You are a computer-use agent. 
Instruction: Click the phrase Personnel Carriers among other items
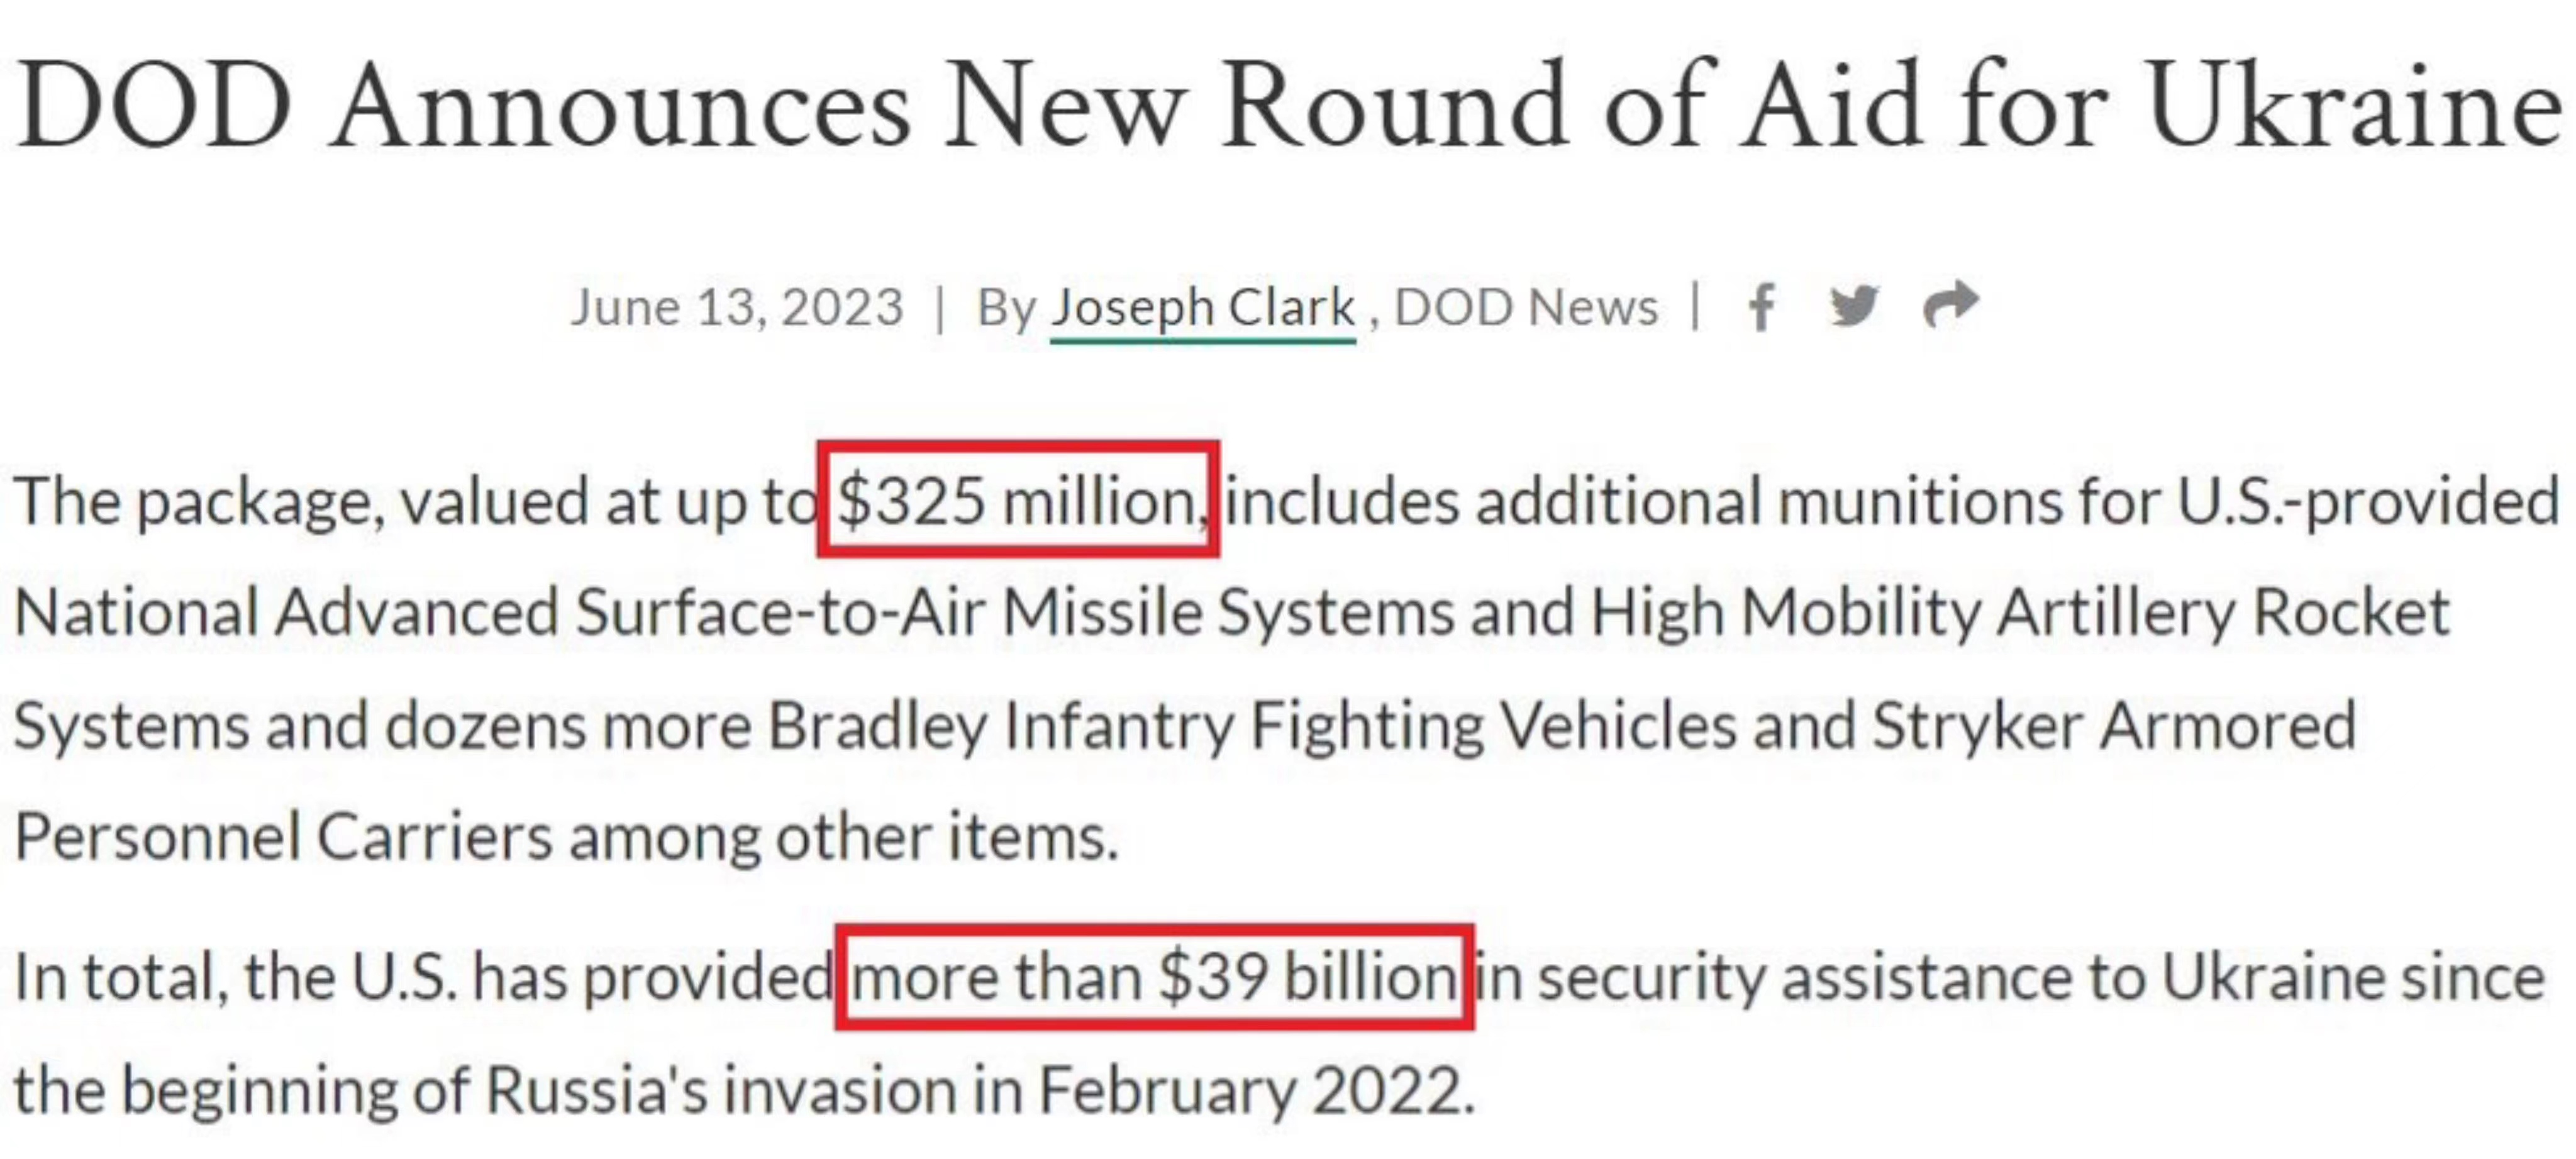565,837
